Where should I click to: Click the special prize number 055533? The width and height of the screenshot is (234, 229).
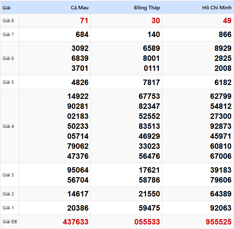coord(147,222)
